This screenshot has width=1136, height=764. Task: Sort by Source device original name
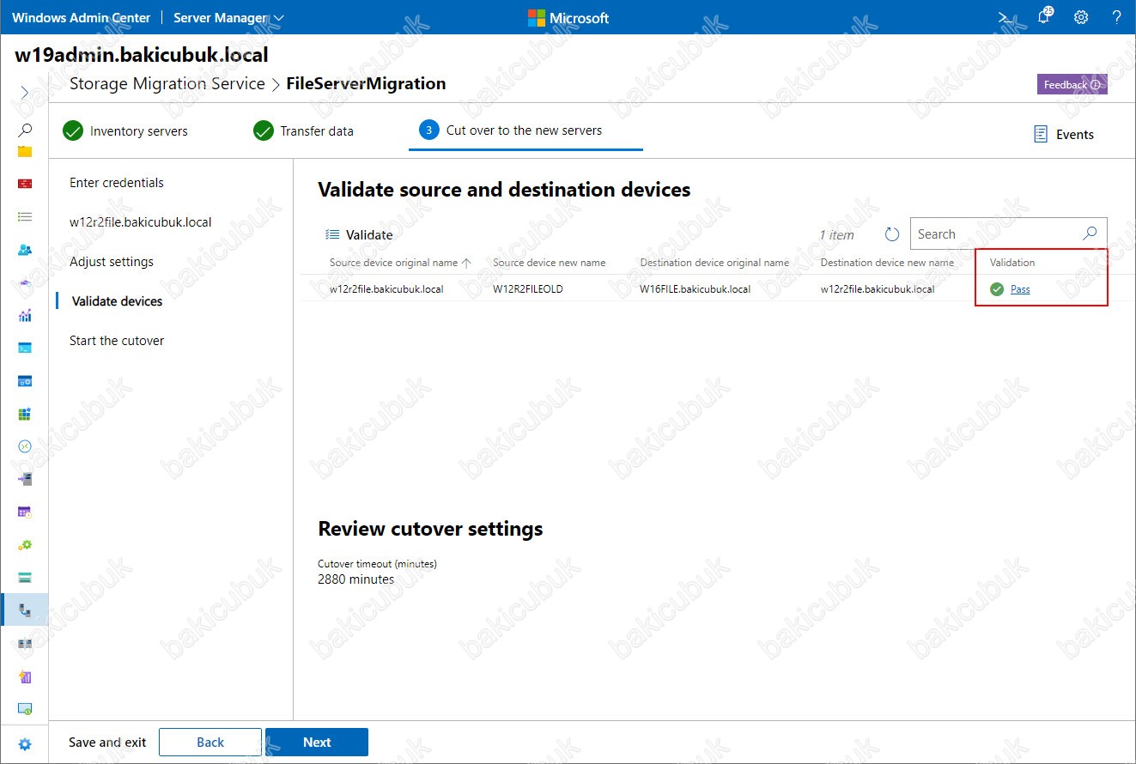(x=401, y=263)
